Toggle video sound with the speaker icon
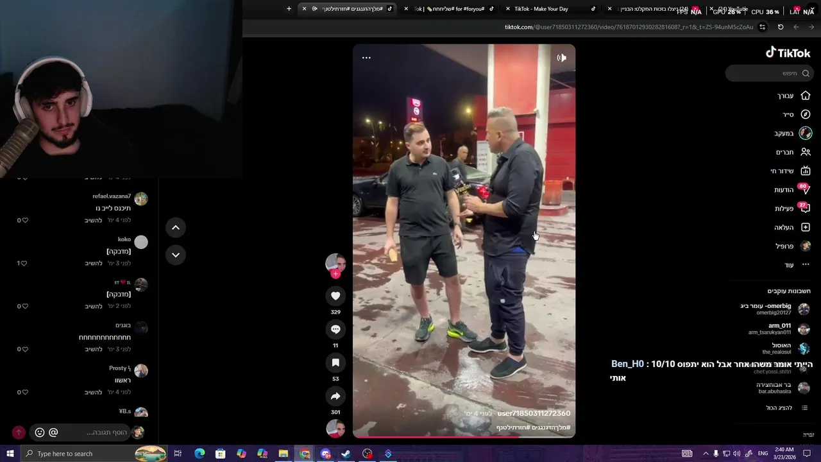821x462 pixels. click(x=562, y=58)
